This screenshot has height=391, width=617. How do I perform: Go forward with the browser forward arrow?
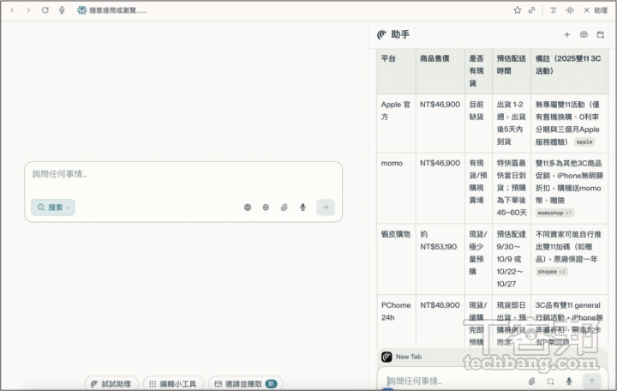[28, 10]
